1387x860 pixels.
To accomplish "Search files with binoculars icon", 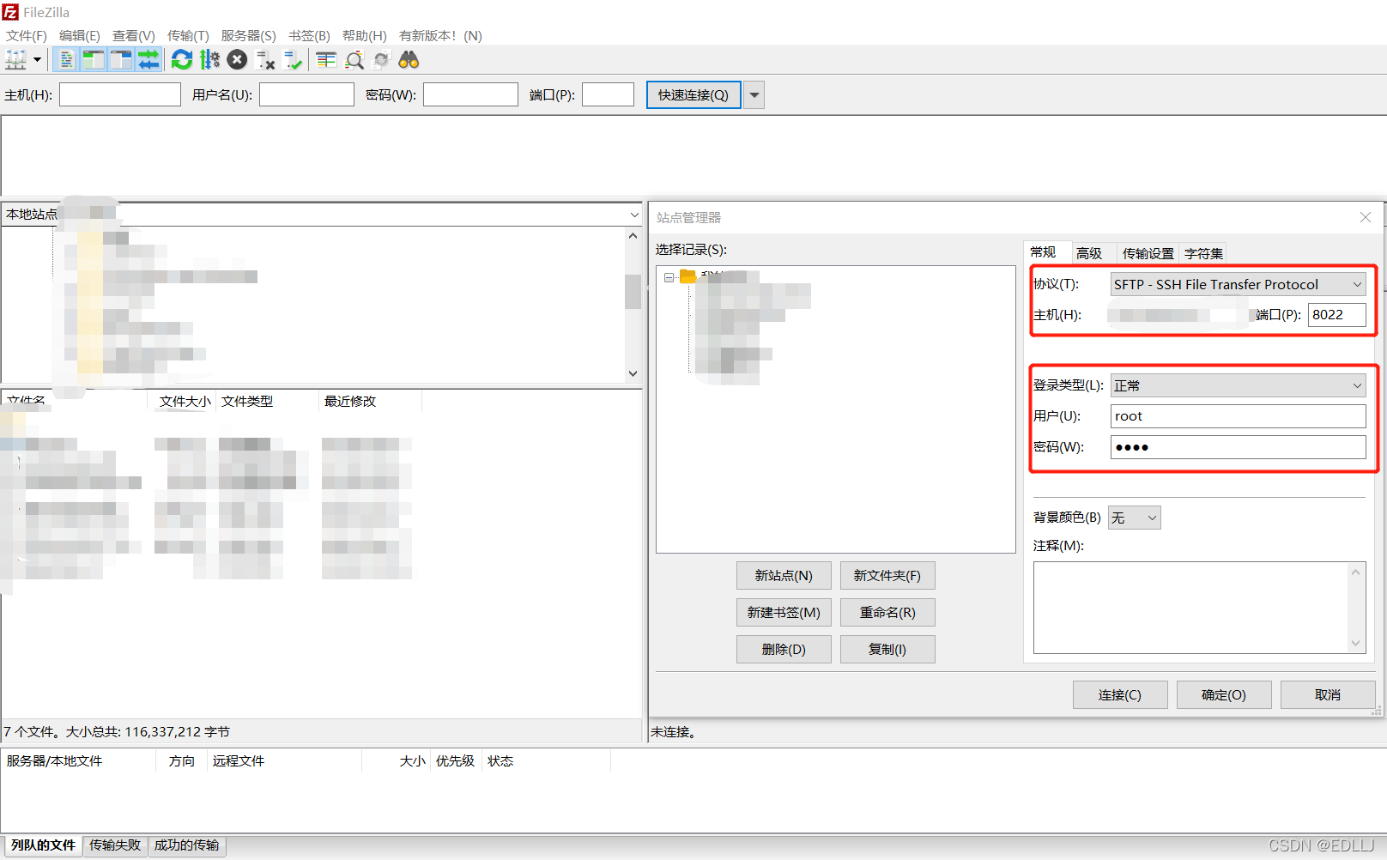I will [x=409, y=60].
